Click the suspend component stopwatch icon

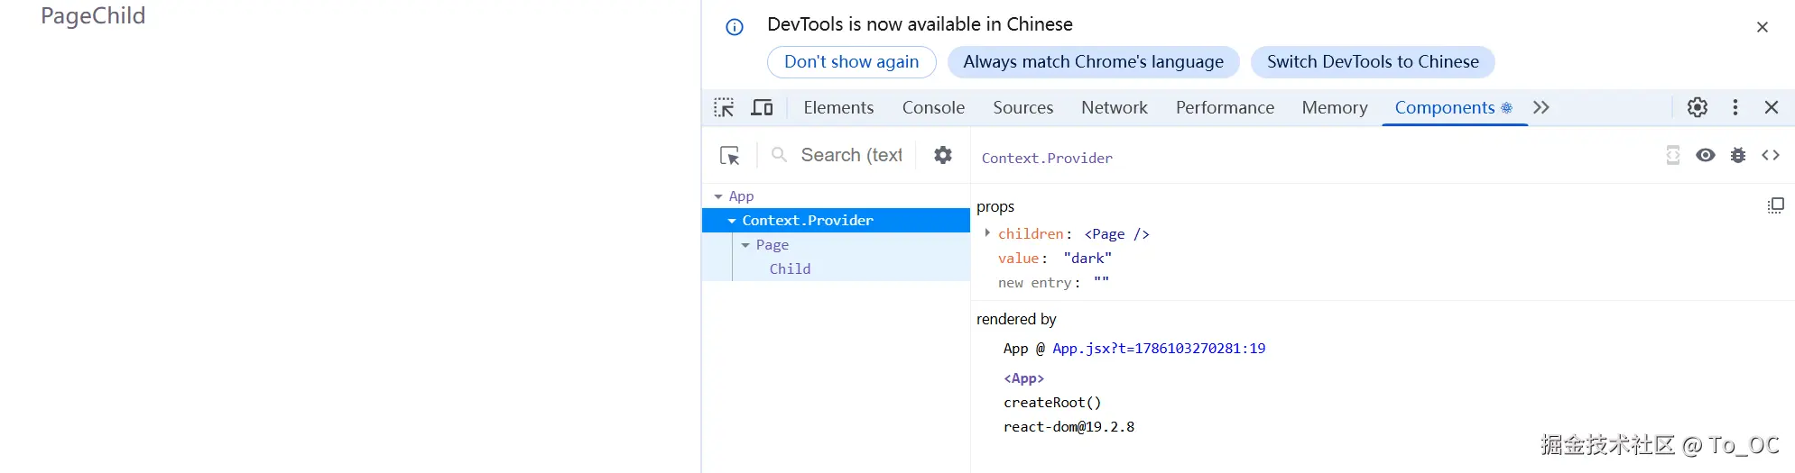[x=1672, y=155]
